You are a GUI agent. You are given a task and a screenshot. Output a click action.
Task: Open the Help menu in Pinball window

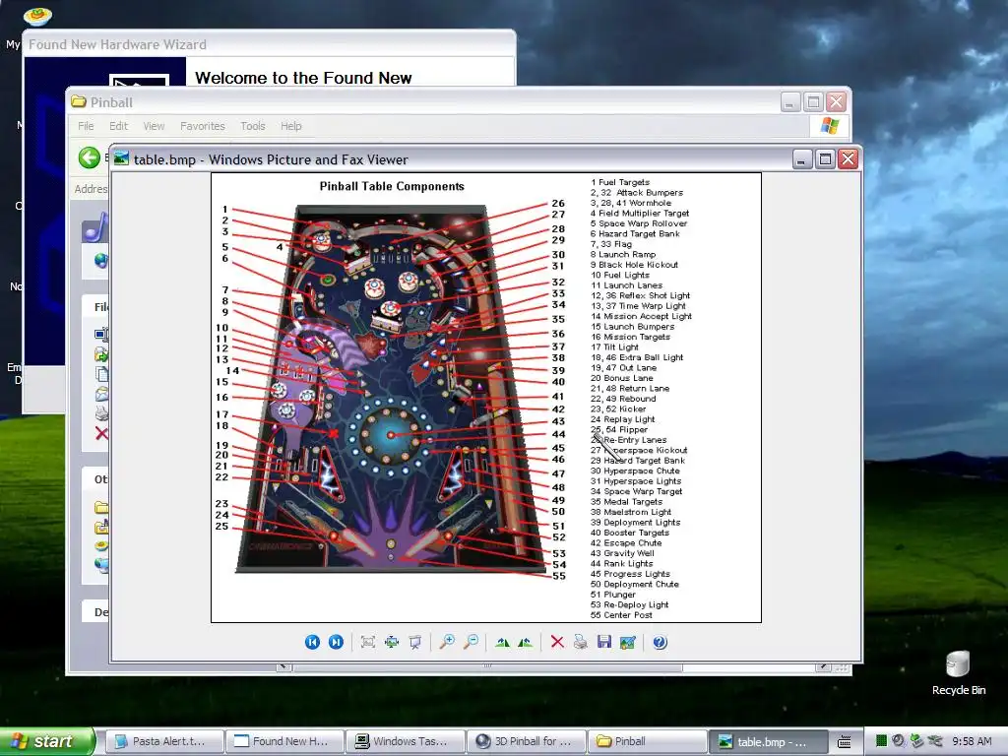click(x=290, y=126)
